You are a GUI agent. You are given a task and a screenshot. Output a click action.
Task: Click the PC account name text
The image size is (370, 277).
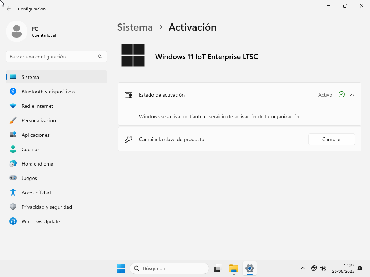[x=35, y=29]
